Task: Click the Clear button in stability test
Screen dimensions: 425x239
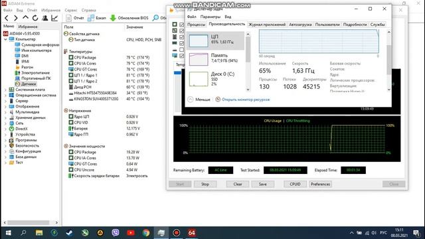Action: [x=238, y=185]
